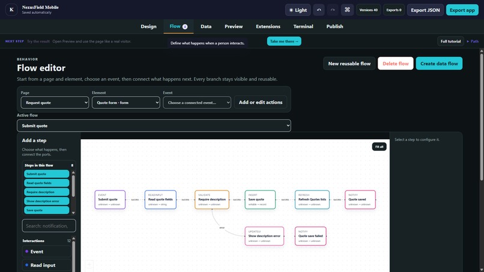This screenshot has width=484, height=272.
Task: Select the Require description validate node
Action: coord(212,200)
